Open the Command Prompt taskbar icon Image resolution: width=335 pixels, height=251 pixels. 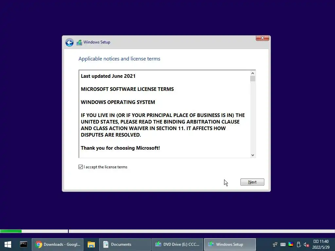tap(24, 244)
